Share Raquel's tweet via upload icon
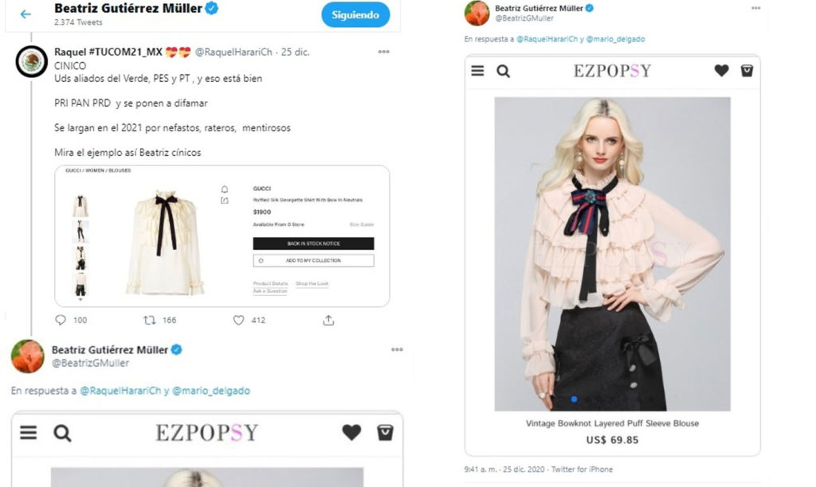 328,320
